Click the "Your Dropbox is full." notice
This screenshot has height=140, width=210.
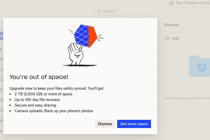click(192, 3)
